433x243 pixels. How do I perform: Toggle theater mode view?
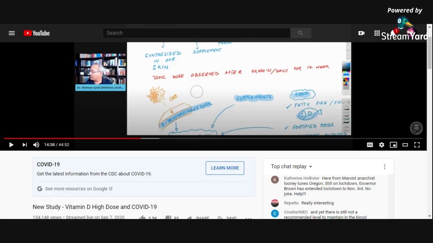point(405,145)
